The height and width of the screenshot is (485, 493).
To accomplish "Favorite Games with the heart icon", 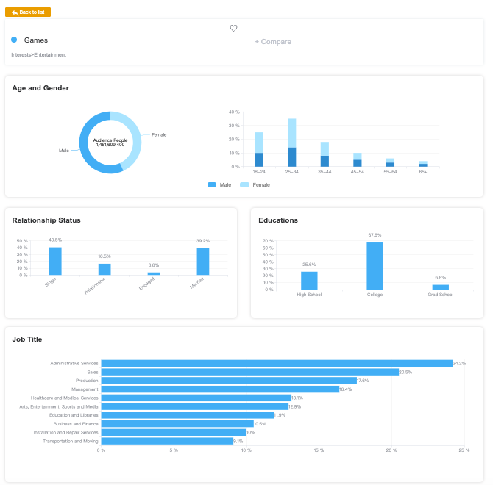I will [233, 28].
